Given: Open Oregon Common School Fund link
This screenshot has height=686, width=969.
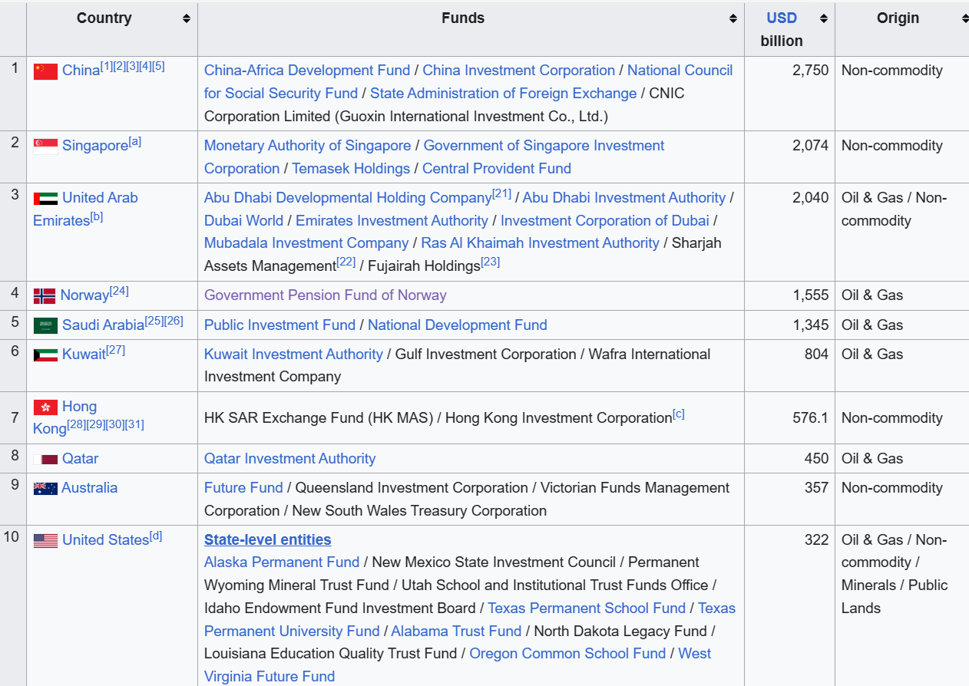Looking at the screenshot, I should click(x=567, y=654).
